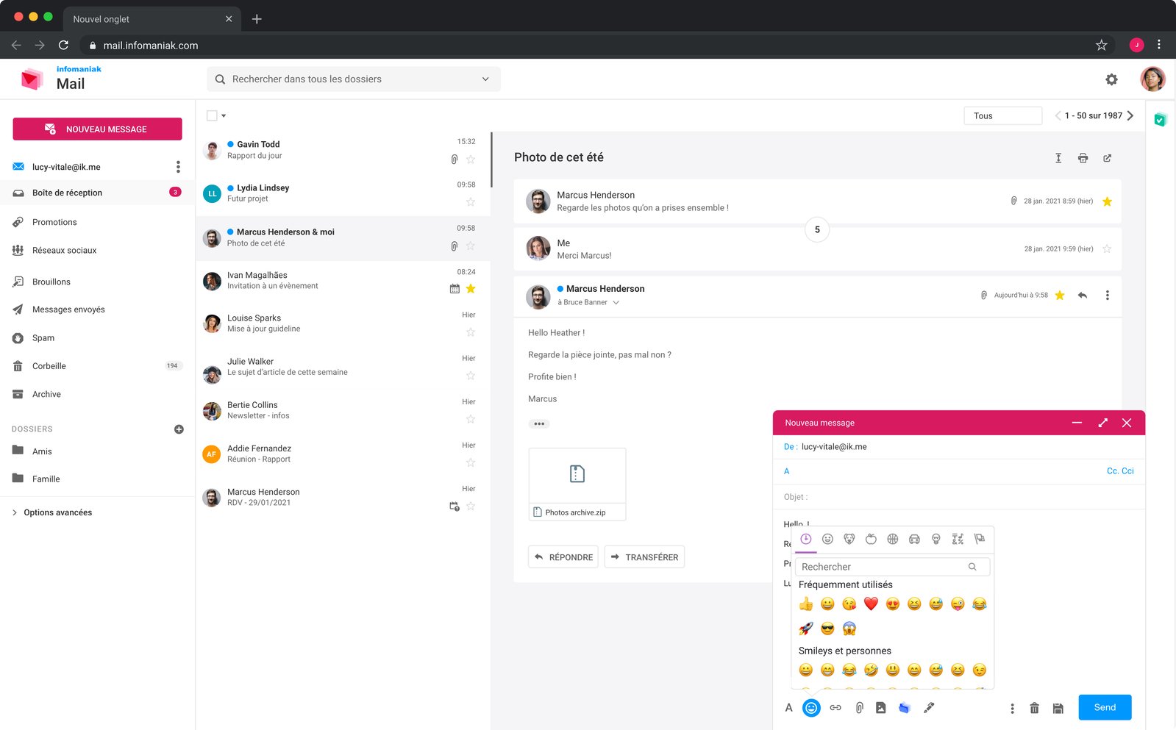Click the TRANSFÉRER button
Viewport: 1176px width, 730px height.
[x=644, y=557]
